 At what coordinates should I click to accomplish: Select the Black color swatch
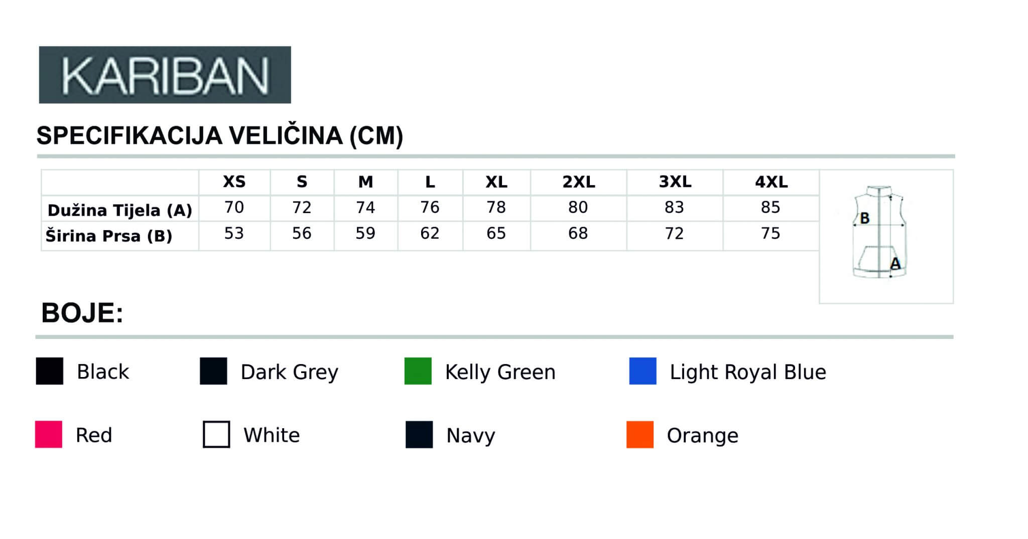click(50, 371)
